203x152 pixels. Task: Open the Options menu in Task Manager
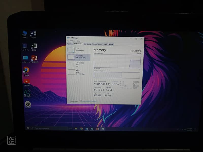click(x=73, y=41)
